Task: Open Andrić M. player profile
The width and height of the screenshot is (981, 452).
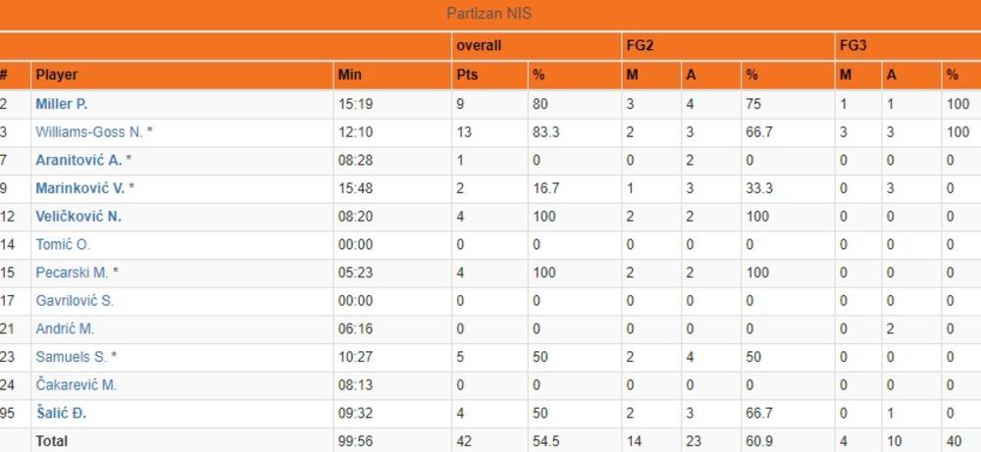Action: click(65, 329)
